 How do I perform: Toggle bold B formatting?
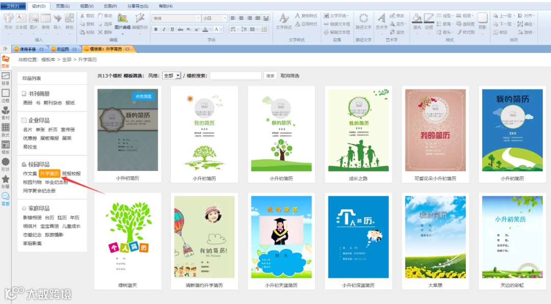tap(156, 29)
